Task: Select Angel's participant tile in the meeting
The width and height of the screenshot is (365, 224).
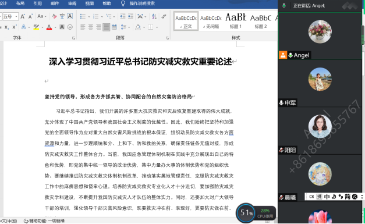Action: [320, 35]
